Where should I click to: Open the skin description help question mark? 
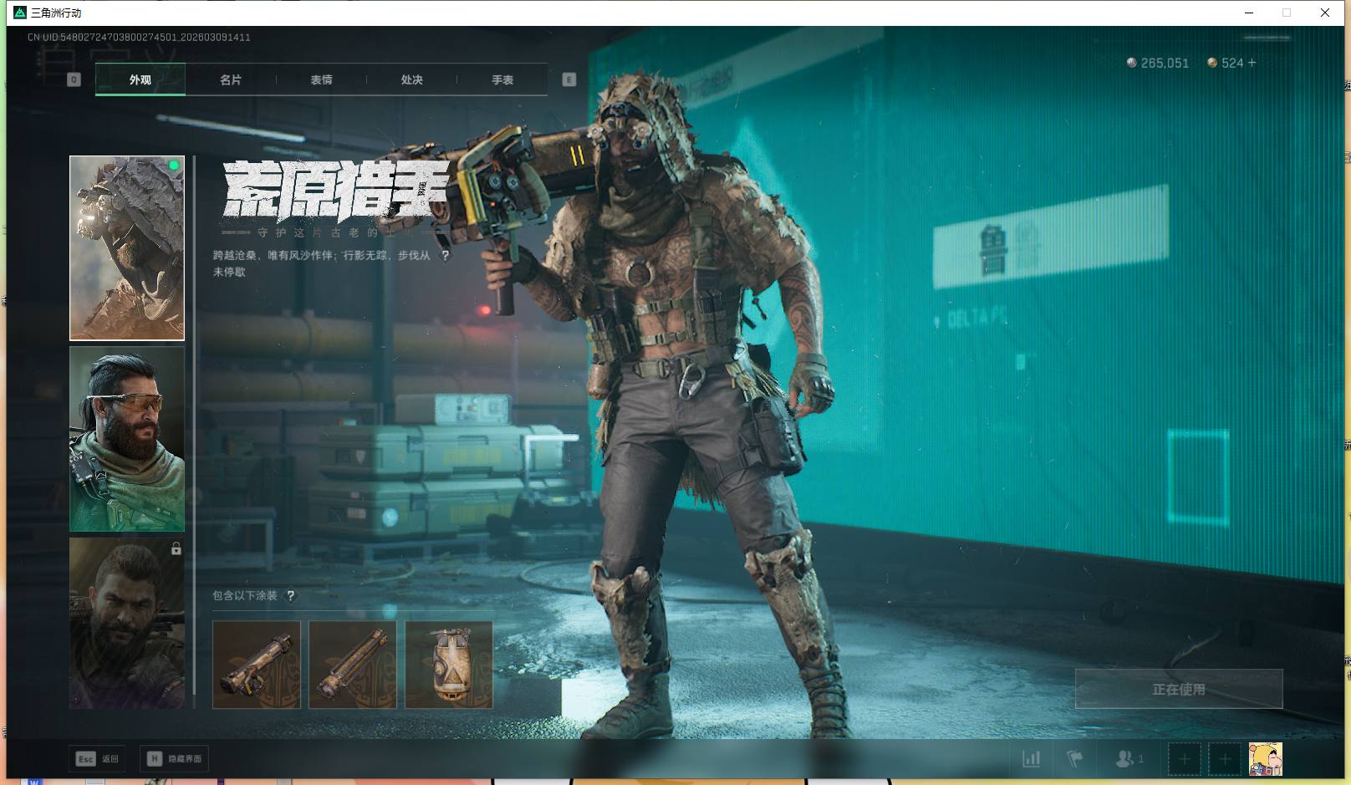[x=445, y=256]
